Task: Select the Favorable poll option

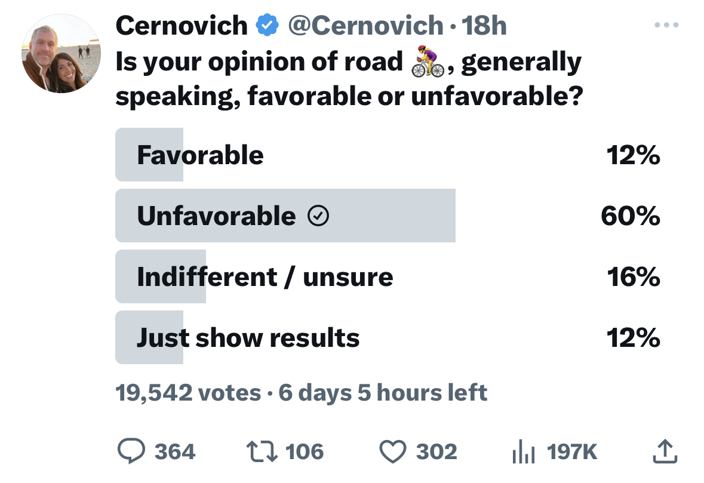Action: tap(388, 155)
